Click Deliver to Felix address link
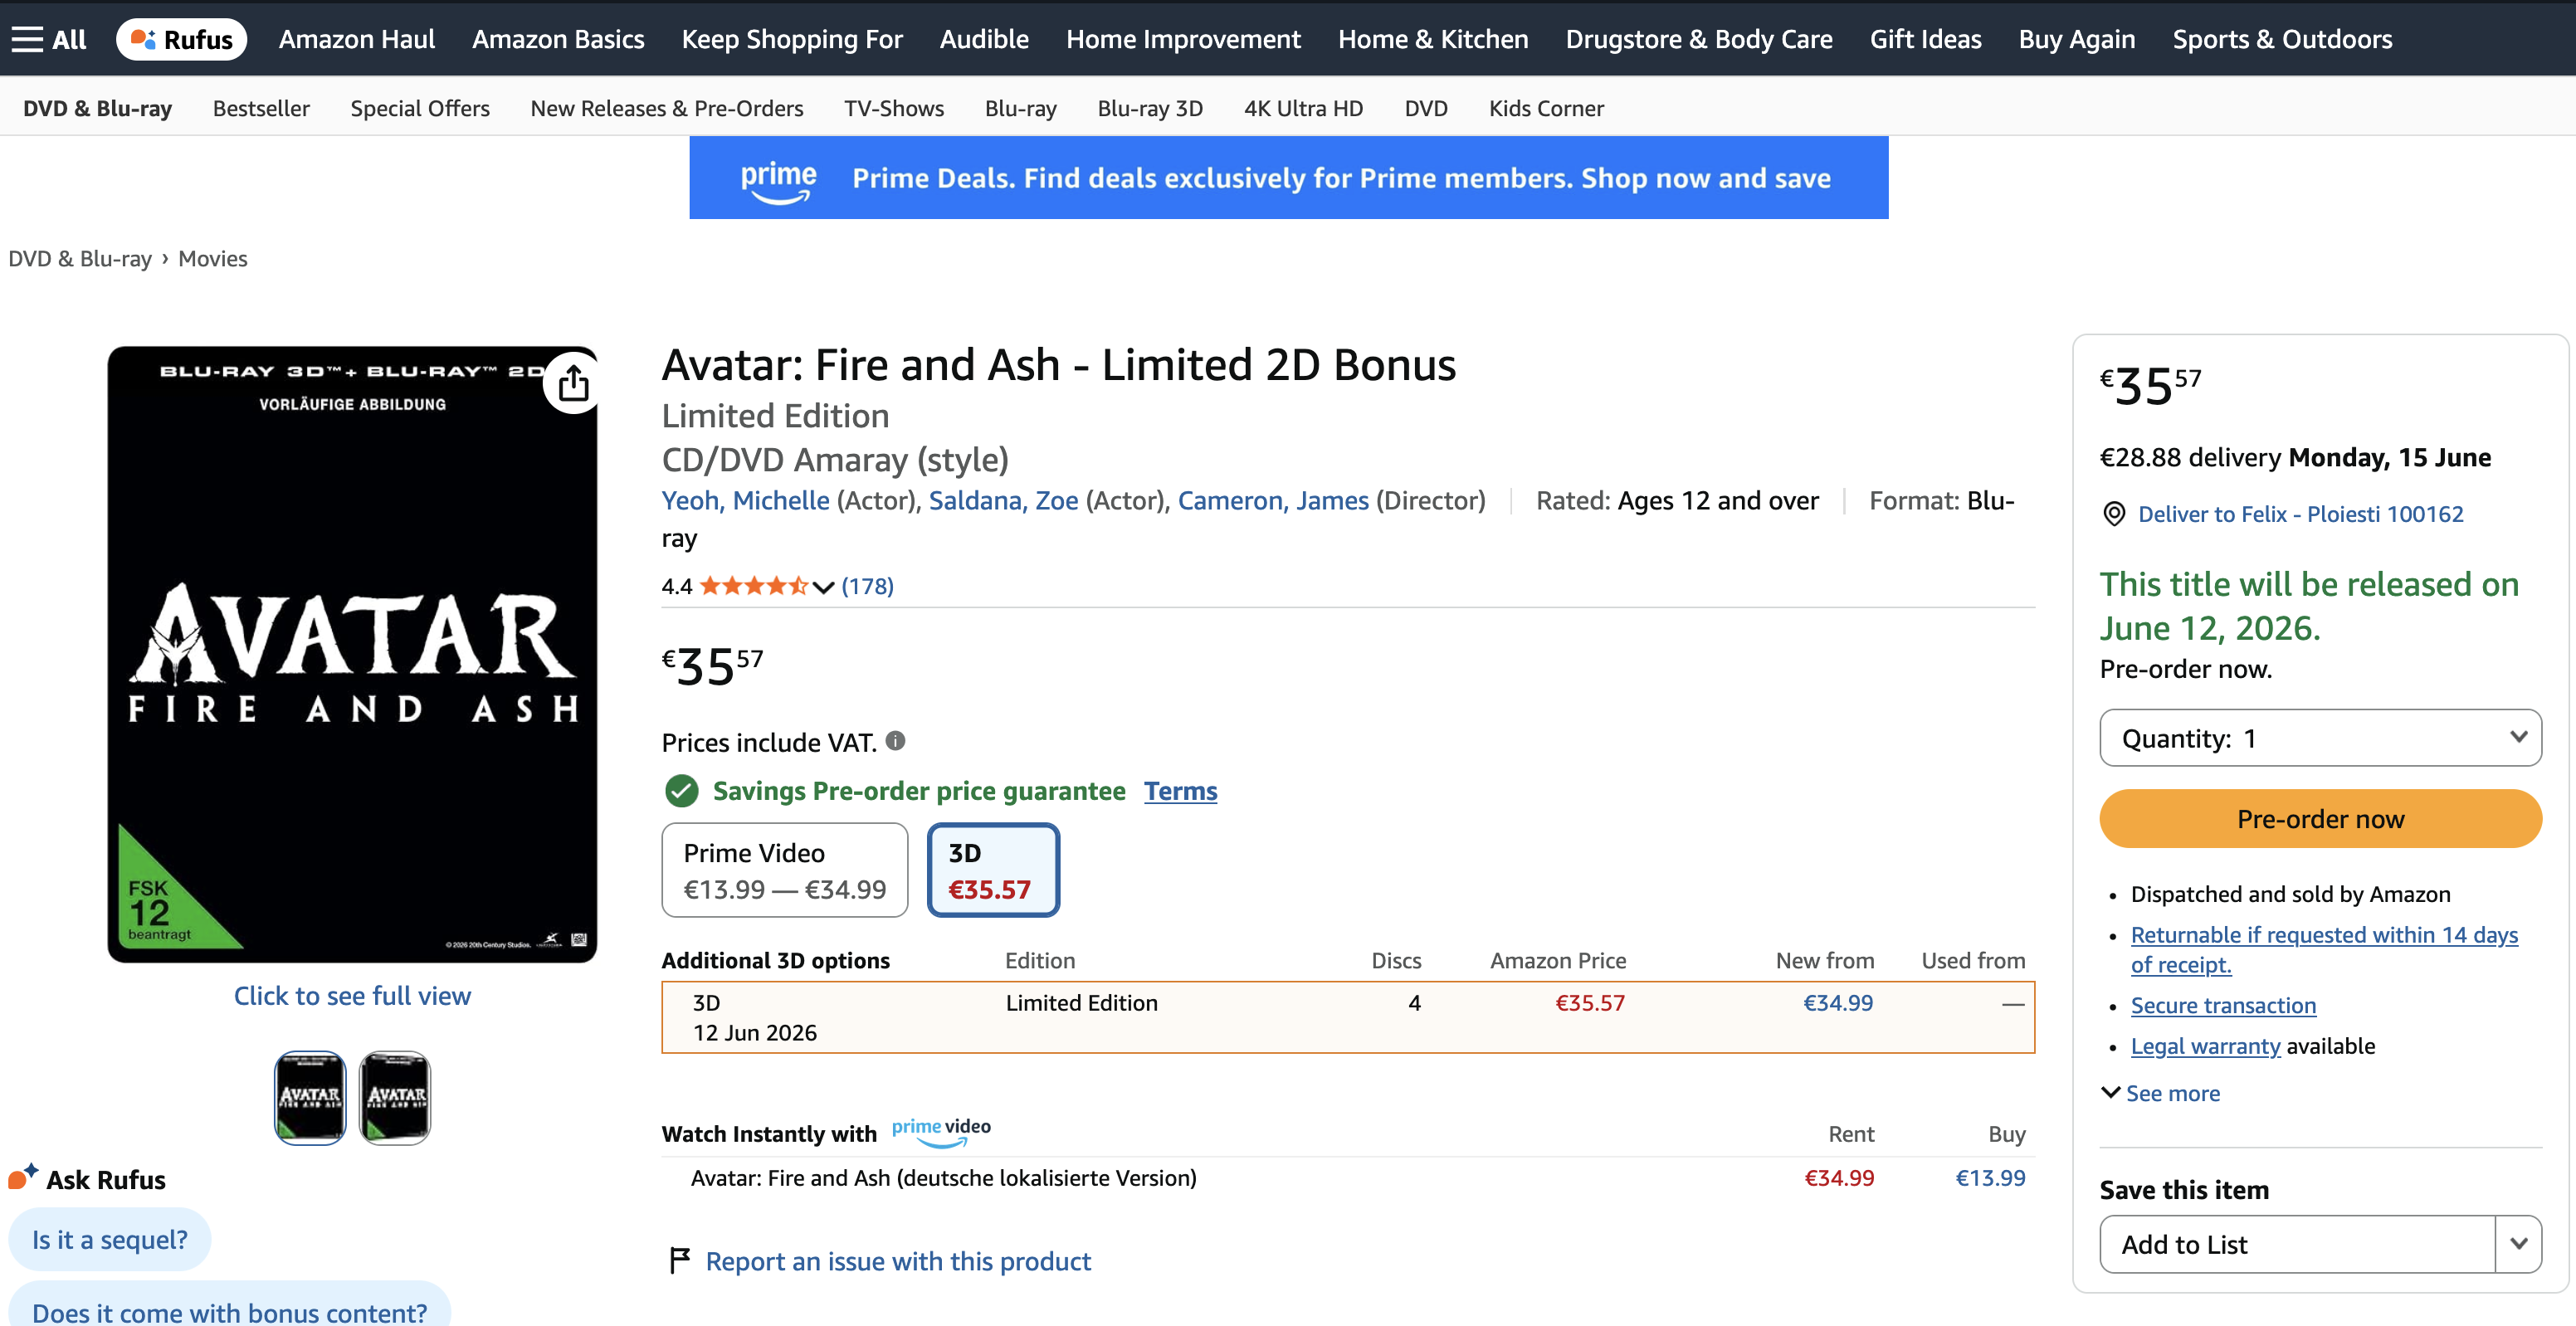 2300,514
